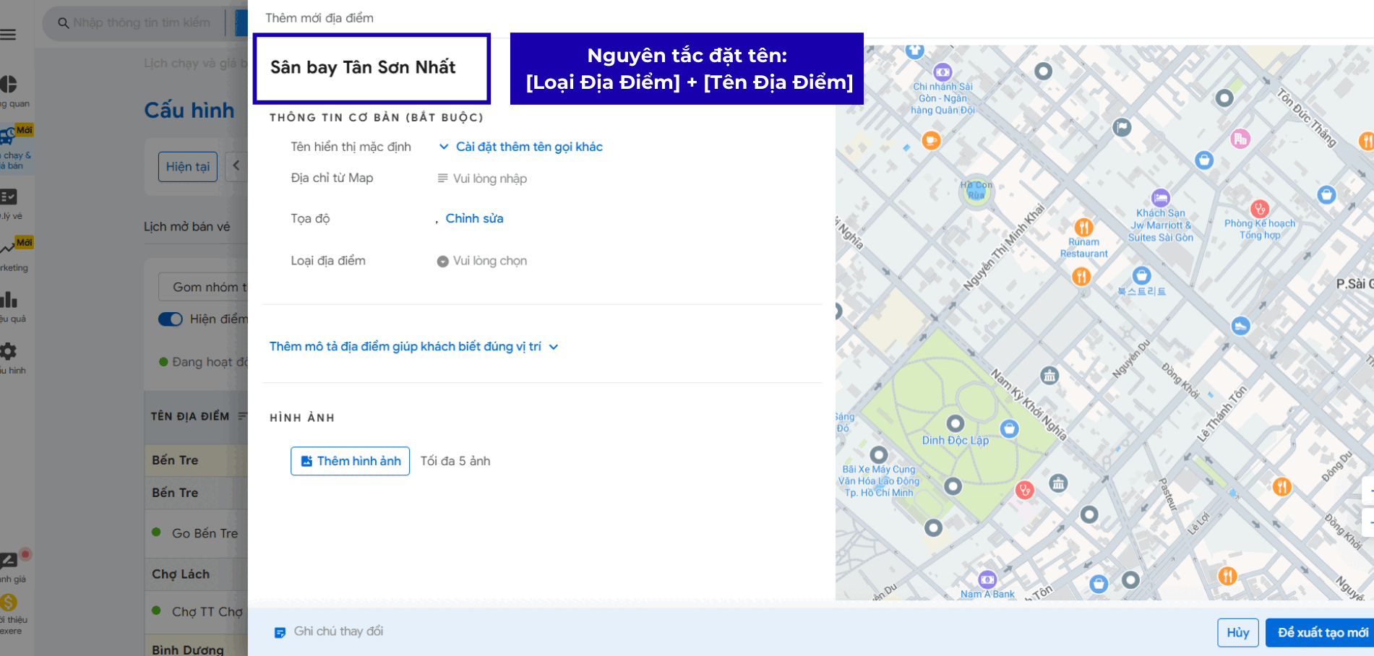Select the Loại địa điểm radio option
The image size is (1374, 656).
442,262
